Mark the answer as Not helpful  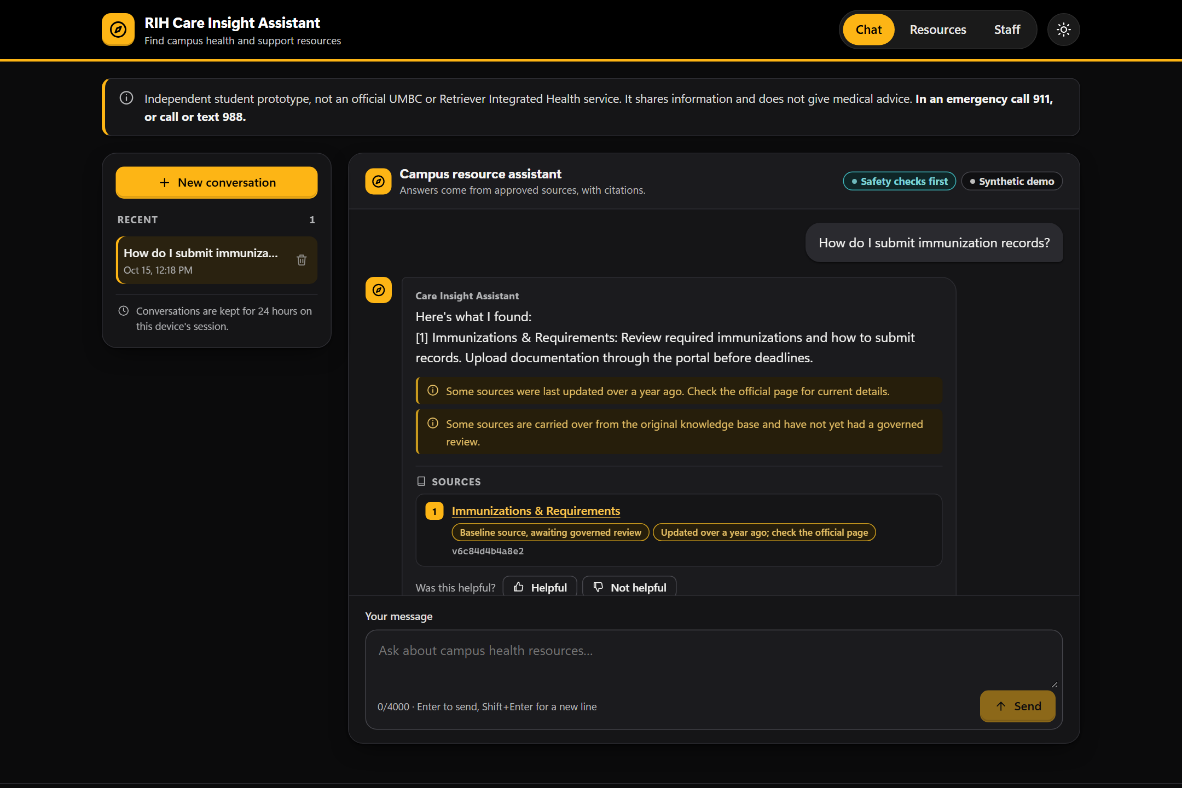(629, 587)
